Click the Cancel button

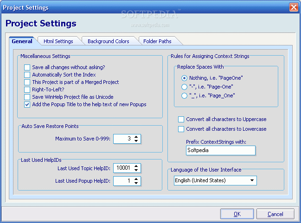tap(275, 214)
